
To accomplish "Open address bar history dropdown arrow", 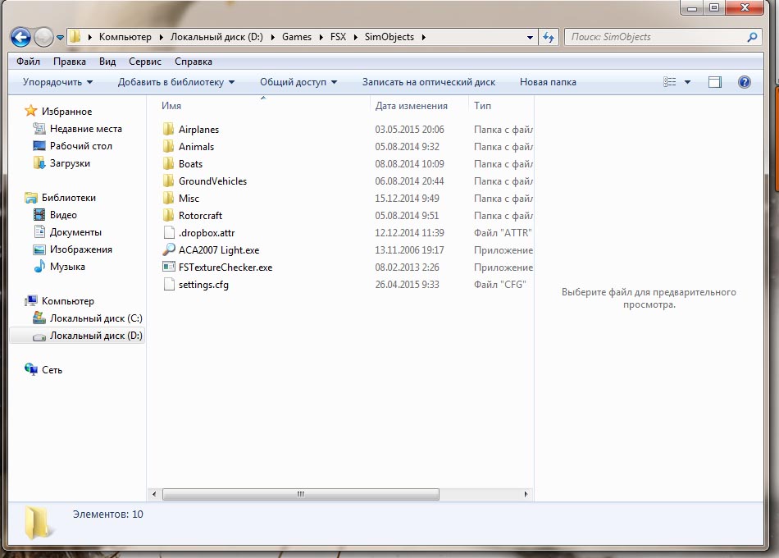I will click(x=531, y=37).
